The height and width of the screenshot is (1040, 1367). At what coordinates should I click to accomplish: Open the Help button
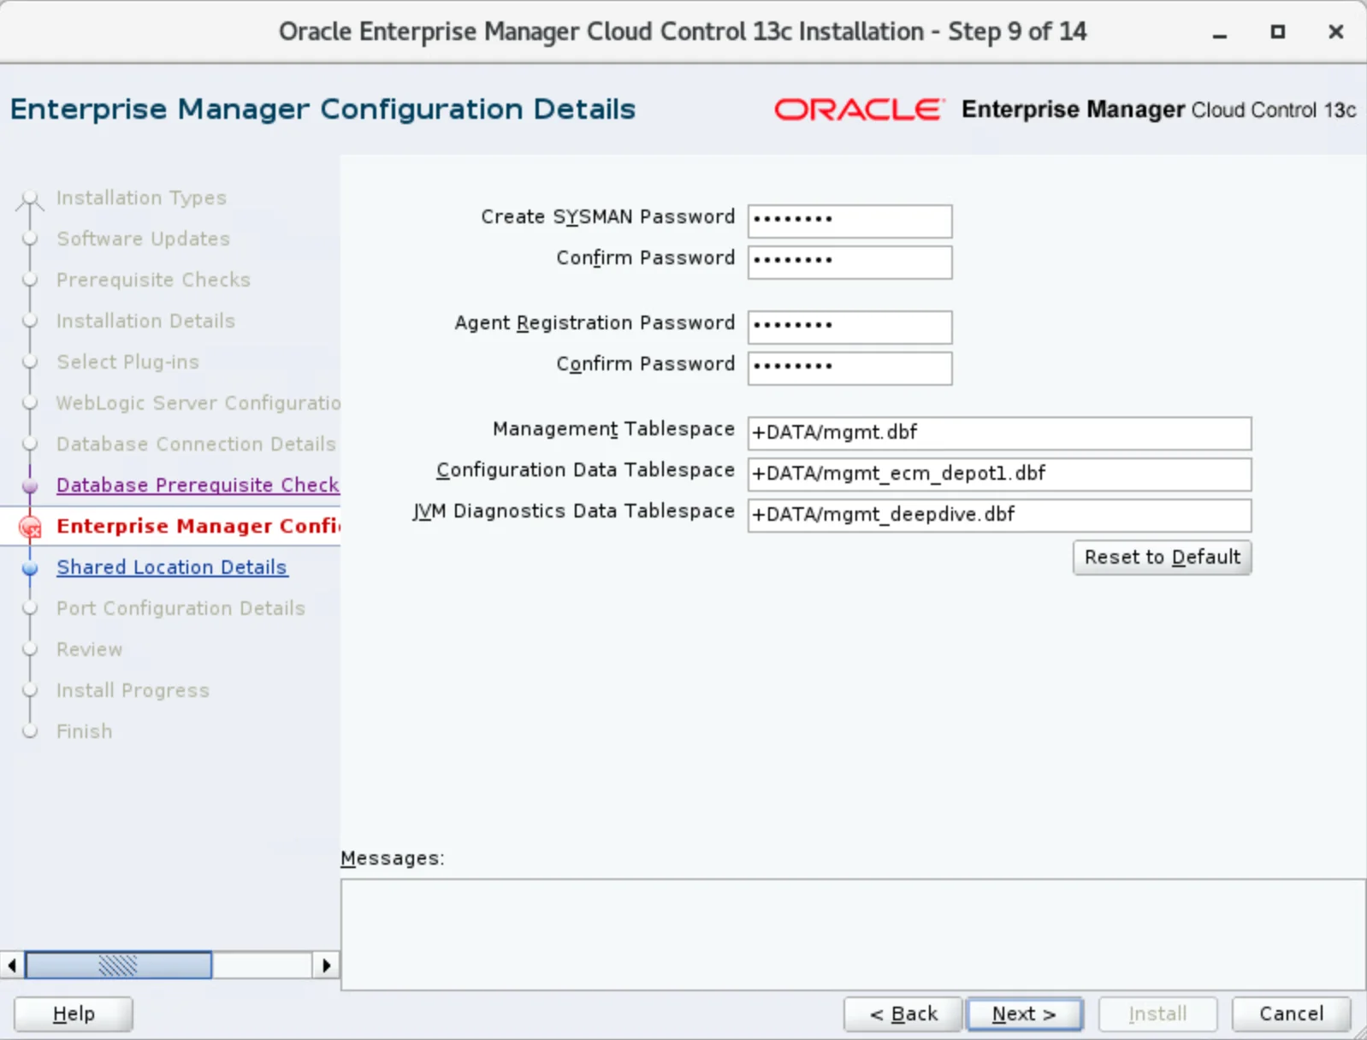(x=74, y=1013)
